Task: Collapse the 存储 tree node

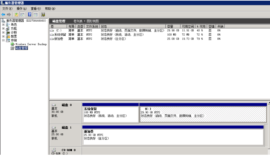Action: [x=3, y=40]
